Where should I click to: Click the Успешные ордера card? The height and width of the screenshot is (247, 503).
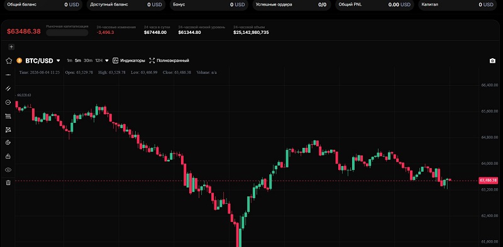coord(292,4)
